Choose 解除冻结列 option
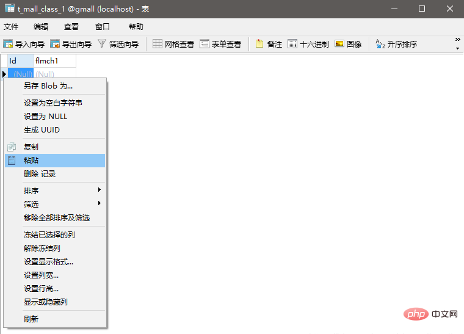The height and width of the screenshot is (334, 464). point(55,248)
